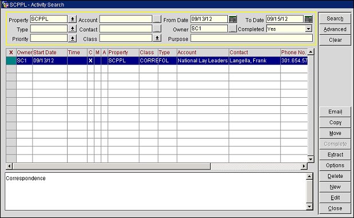The height and width of the screenshot is (218, 354).
Task: Expand the Class dropdown list
Action: click(x=157, y=38)
